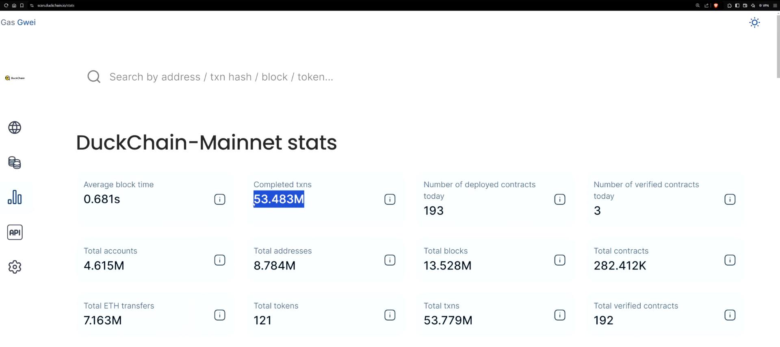Show info for Total tokens
Viewport: 780px width, 347px height.
pyautogui.click(x=390, y=315)
